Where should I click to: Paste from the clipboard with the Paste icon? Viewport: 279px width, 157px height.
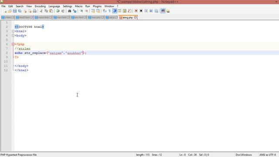click(x=51, y=11)
